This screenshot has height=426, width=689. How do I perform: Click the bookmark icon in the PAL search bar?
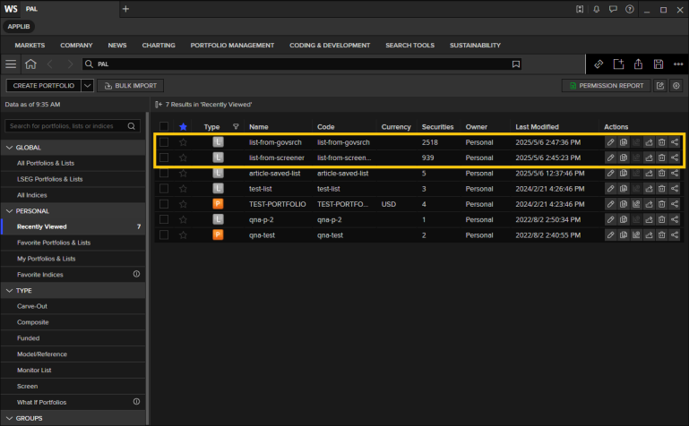point(516,64)
